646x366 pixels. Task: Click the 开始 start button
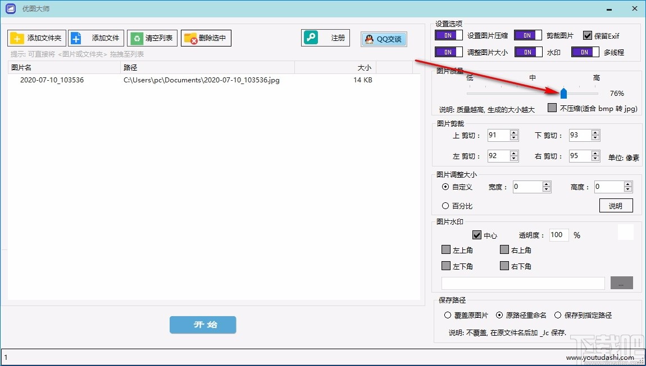pyautogui.click(x=202, y=325)
